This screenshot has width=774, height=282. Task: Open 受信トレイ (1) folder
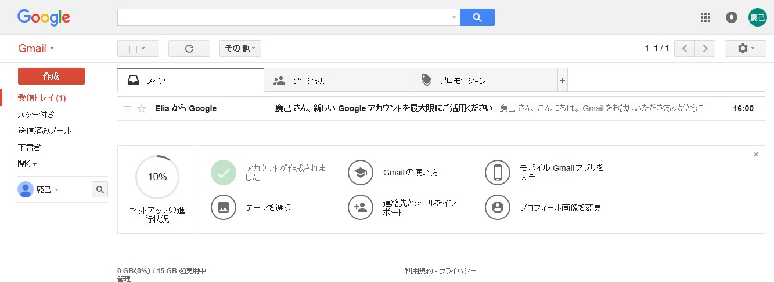click(42, 97)
